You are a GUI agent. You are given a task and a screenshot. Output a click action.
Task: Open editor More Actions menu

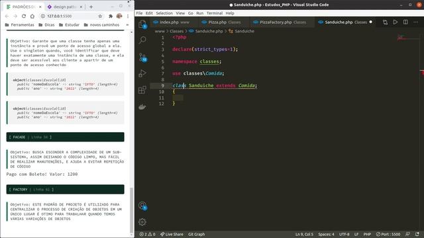pos(415,22)
